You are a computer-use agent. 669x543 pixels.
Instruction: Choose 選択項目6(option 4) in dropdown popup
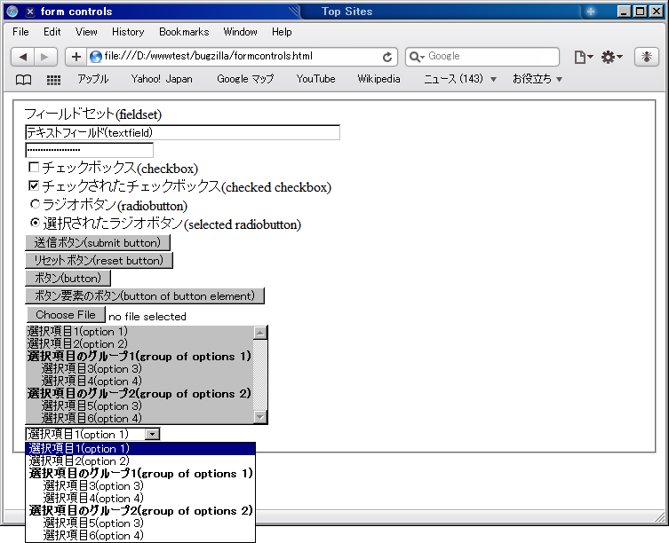[140, 535]
